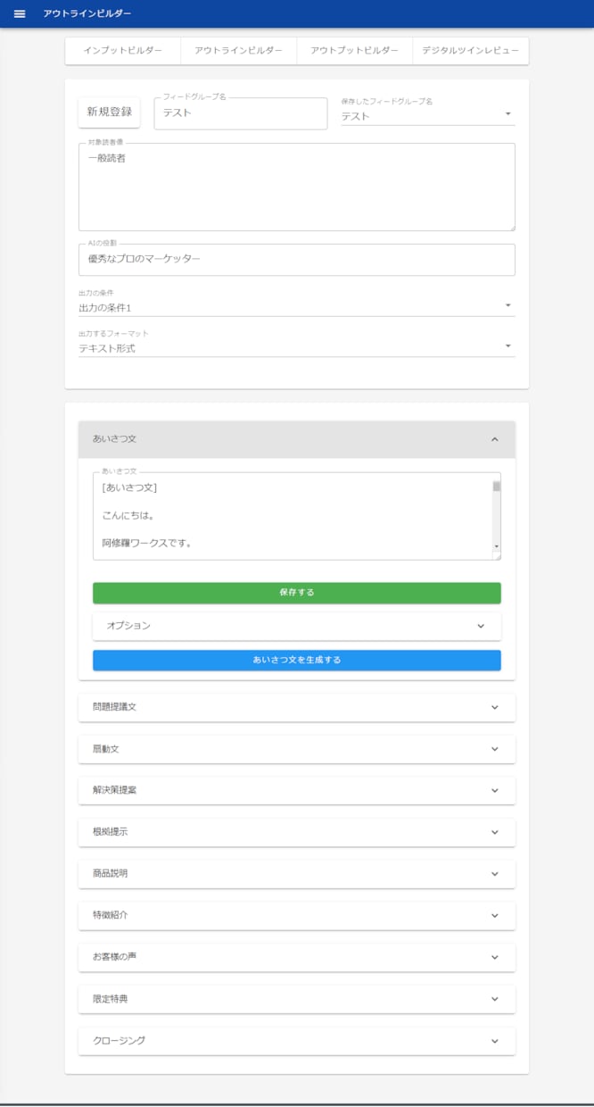This screenshot has width=594, height=1107.
Task: Open the アウトプットビルダー tab
Action: point(355,51)
